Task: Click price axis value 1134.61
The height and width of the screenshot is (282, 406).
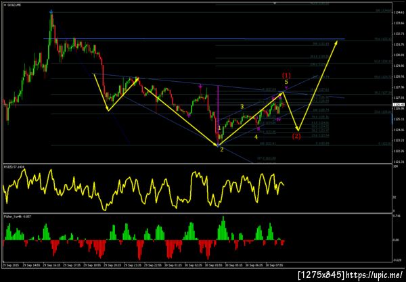Action: coord(399,12)
